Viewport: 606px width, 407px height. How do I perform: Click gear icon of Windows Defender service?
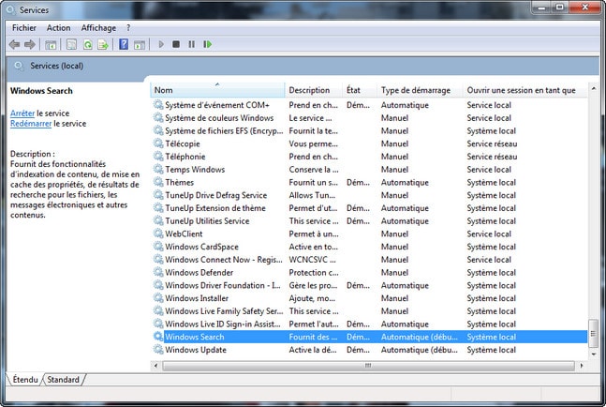point(158,272)
